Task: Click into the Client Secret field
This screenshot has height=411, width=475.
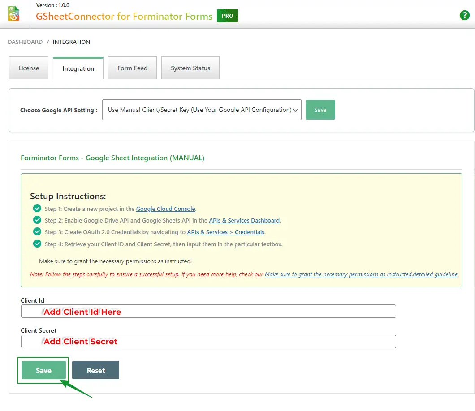Action: tap(208, 341)
